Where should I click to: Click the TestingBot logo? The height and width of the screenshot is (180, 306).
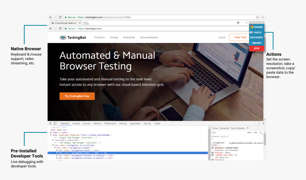coord(73,37)
